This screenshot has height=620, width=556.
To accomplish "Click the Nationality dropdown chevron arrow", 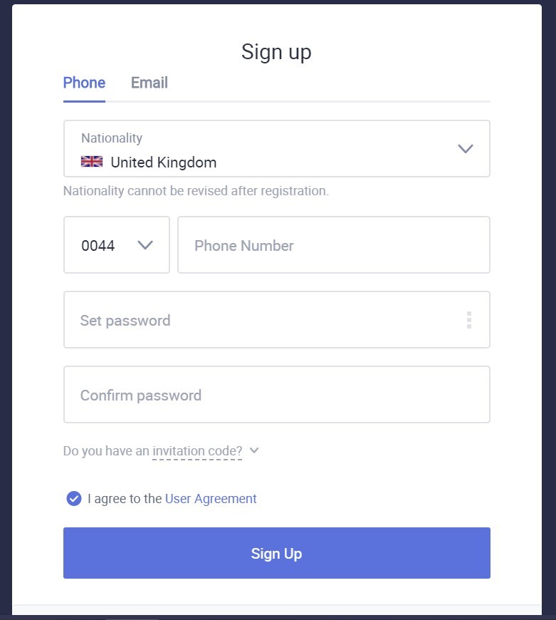I will [x=465, y=149].
